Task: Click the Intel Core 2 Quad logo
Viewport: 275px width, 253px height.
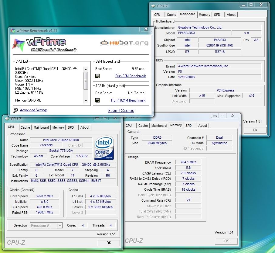Action: tap(104, 147)
